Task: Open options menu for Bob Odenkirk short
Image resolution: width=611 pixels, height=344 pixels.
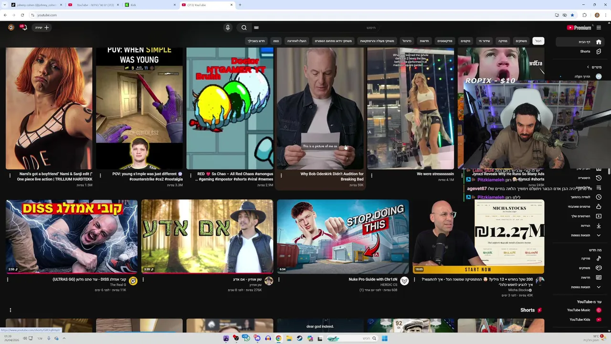Action: (281, 175)
